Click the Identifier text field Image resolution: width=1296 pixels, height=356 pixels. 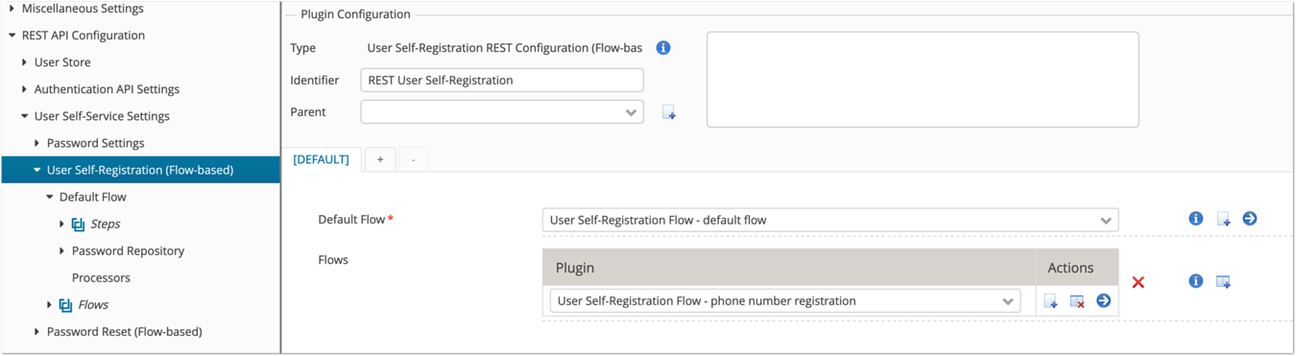tap(502, 80)
